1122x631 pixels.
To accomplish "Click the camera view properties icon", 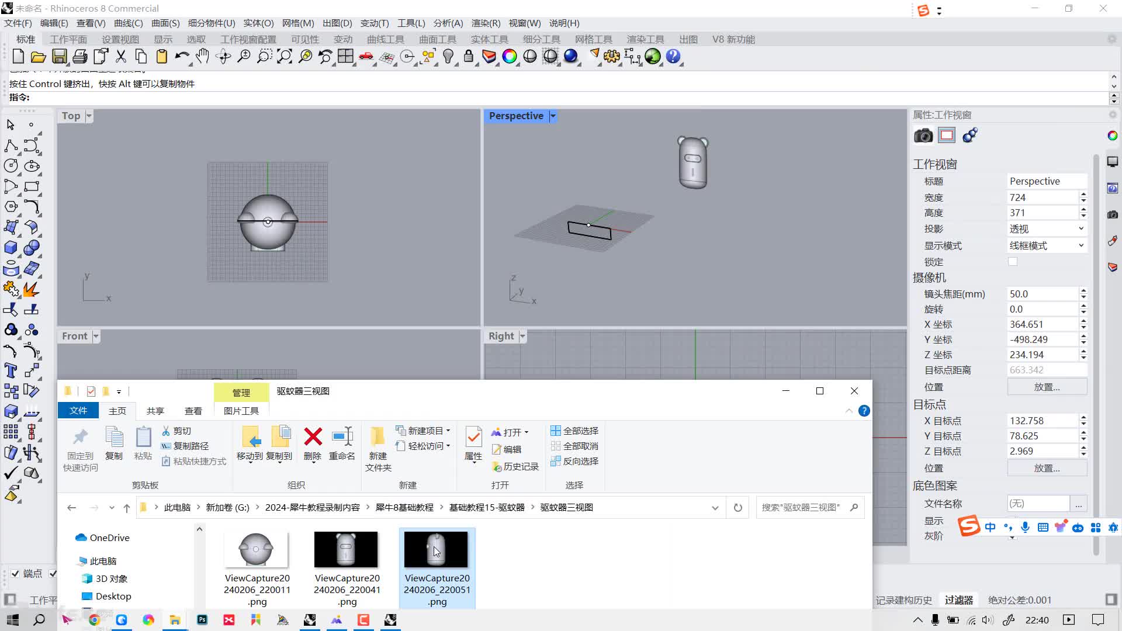I will 923,136.
